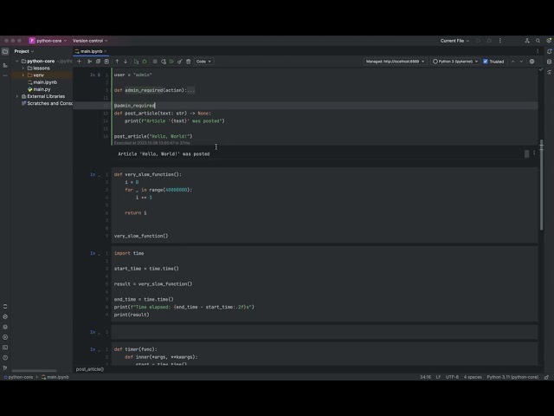Click Python 3.11 interpreter in status bar
This screenshot has height=416, width=554.
pyautogui.click(x=512, y=377)
